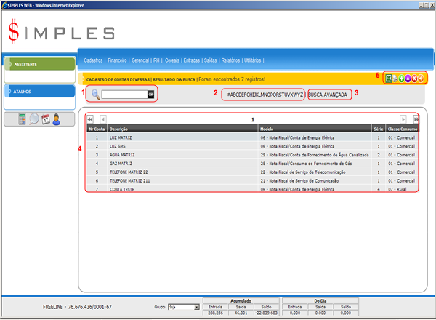This screenshot has height=320, width=436.
Task: Click the search text input field
Action: click(124, 95)
